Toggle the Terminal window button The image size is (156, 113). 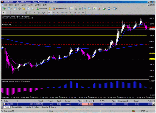pos(28,9)
